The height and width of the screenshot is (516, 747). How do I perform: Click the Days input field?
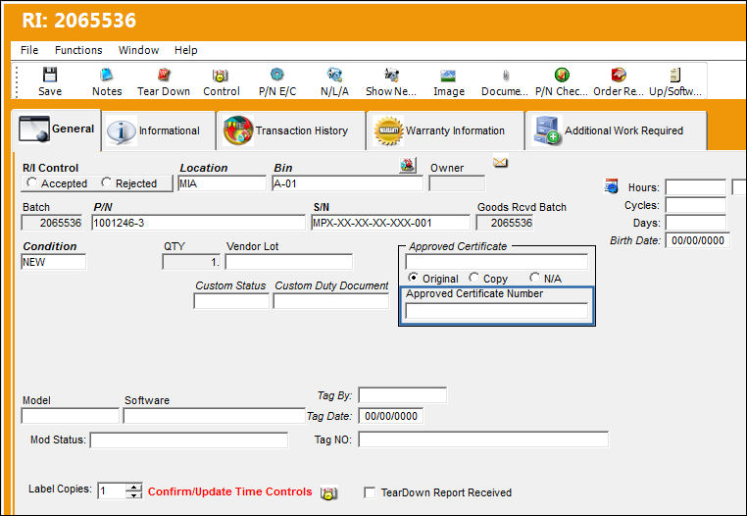[x=696, y=223]
